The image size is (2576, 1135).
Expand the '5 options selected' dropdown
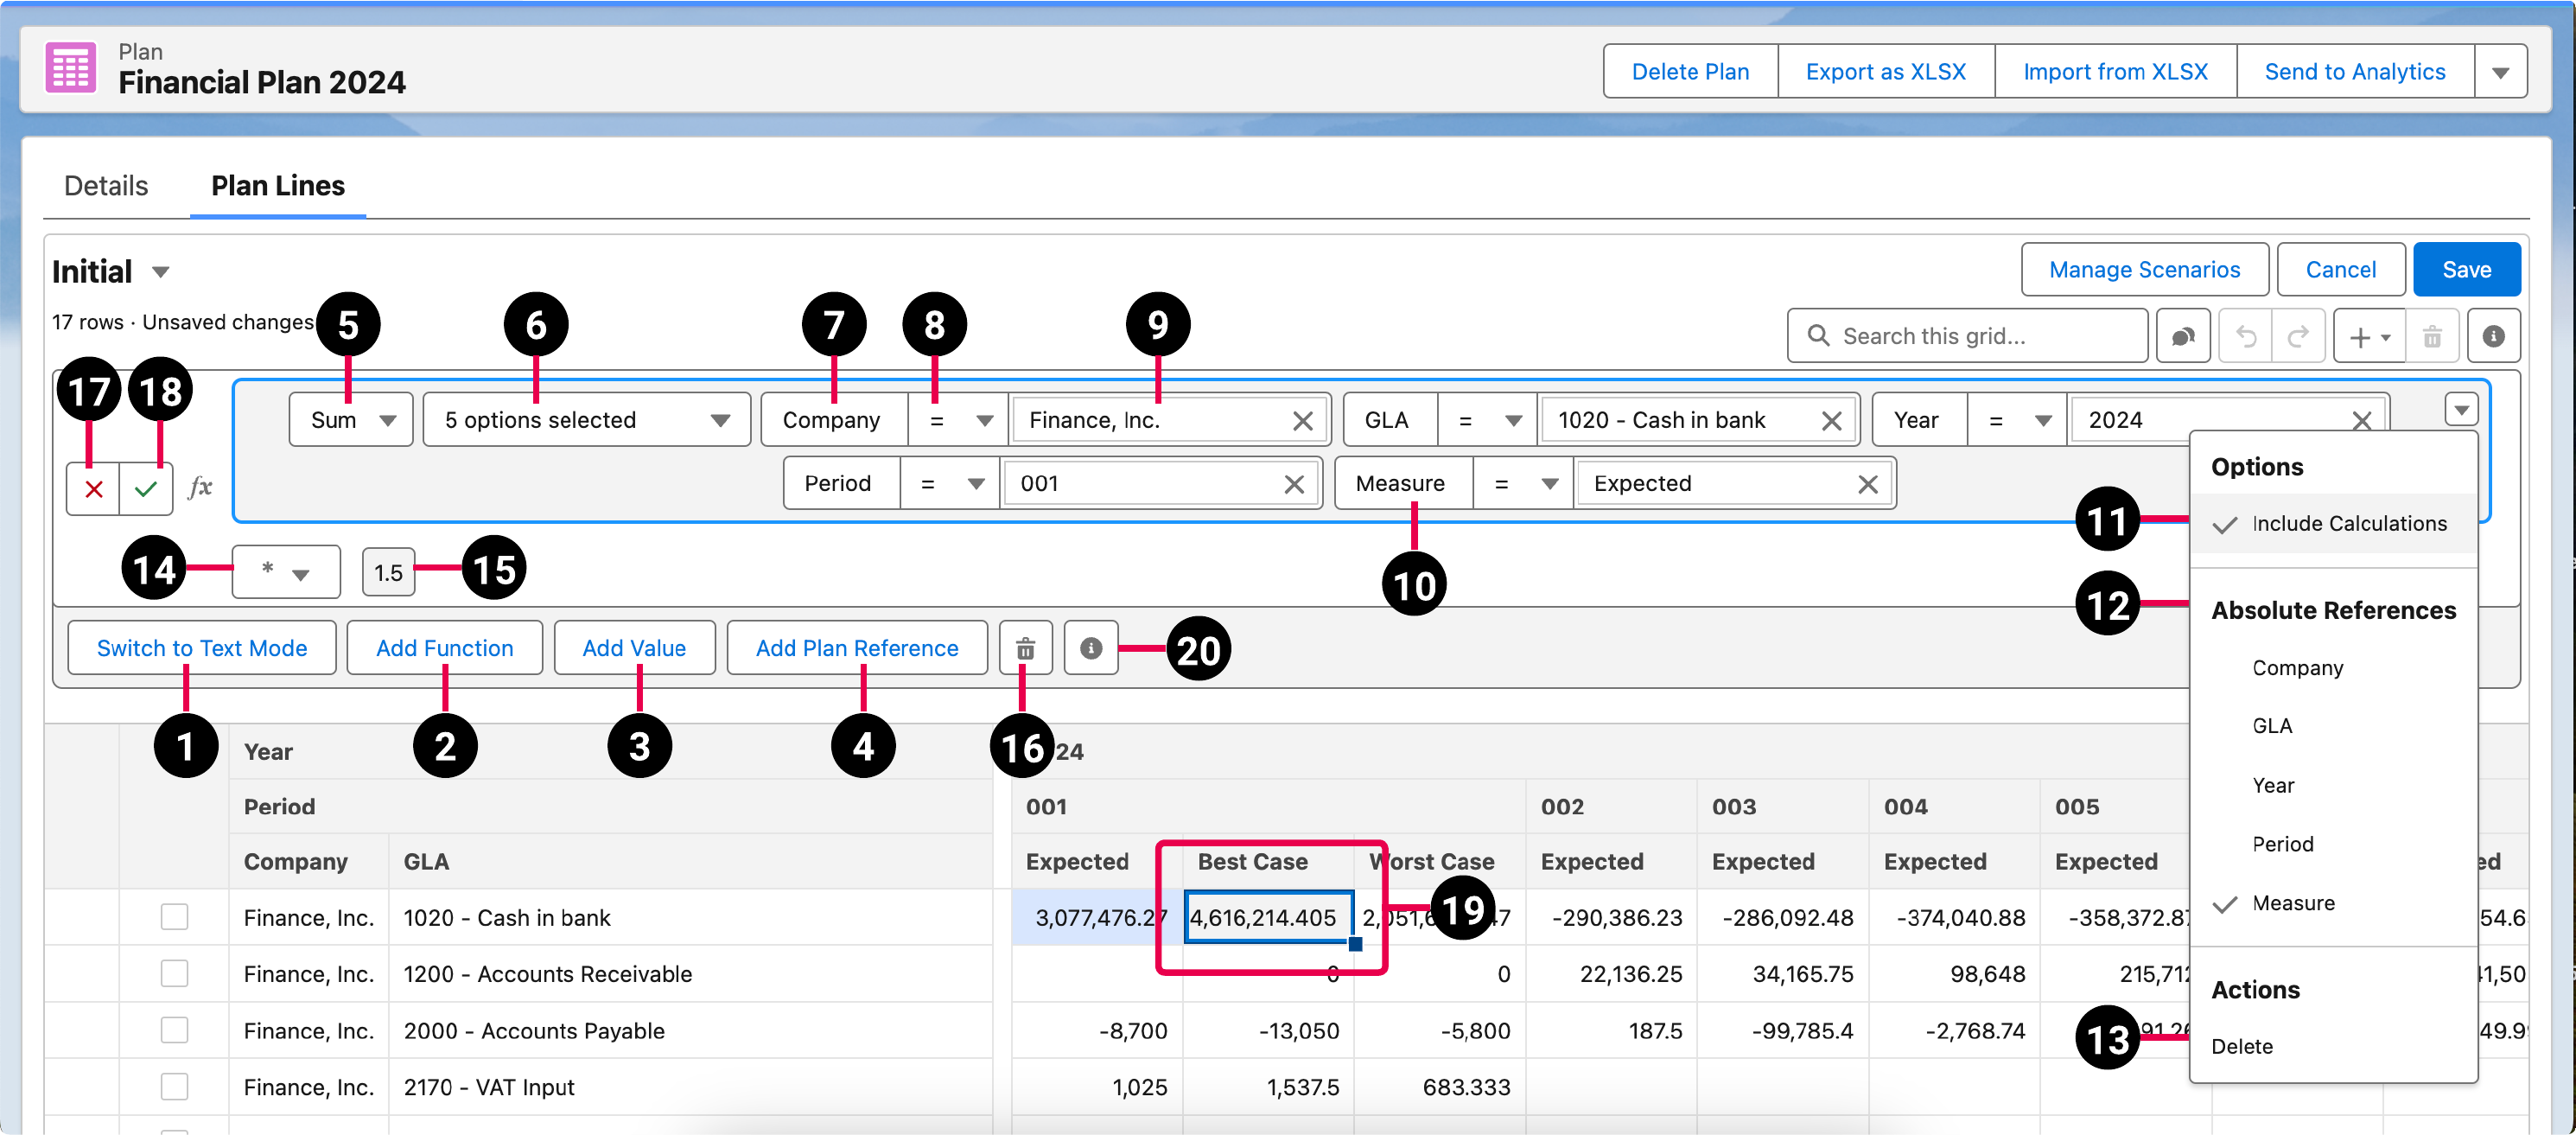click(586, 419)
